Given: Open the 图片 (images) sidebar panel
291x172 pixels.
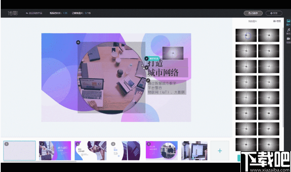Looking at the screenshot, I should [288, 23].
